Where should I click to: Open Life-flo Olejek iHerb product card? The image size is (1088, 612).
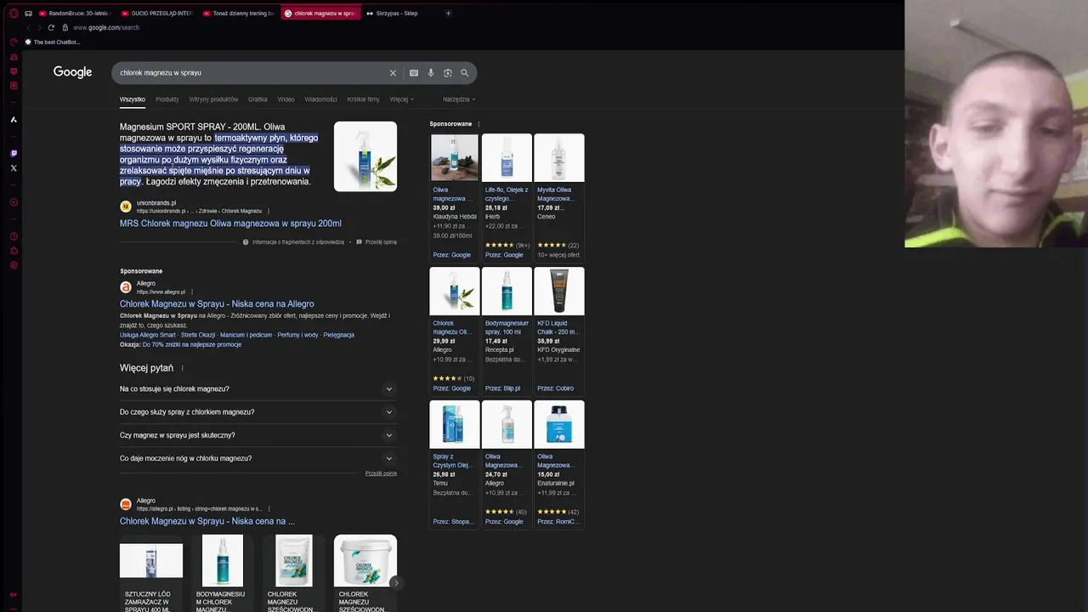[507, 196]
